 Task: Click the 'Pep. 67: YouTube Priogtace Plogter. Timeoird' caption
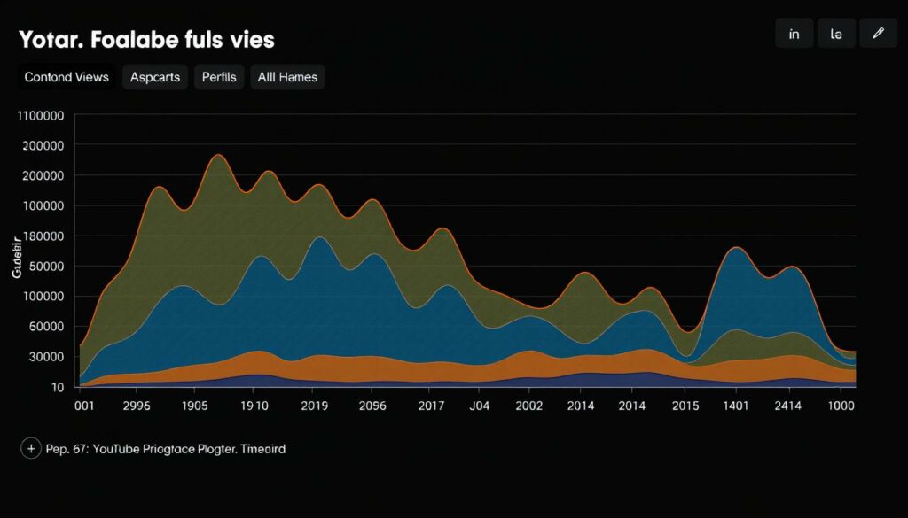[x=166, y=449]
